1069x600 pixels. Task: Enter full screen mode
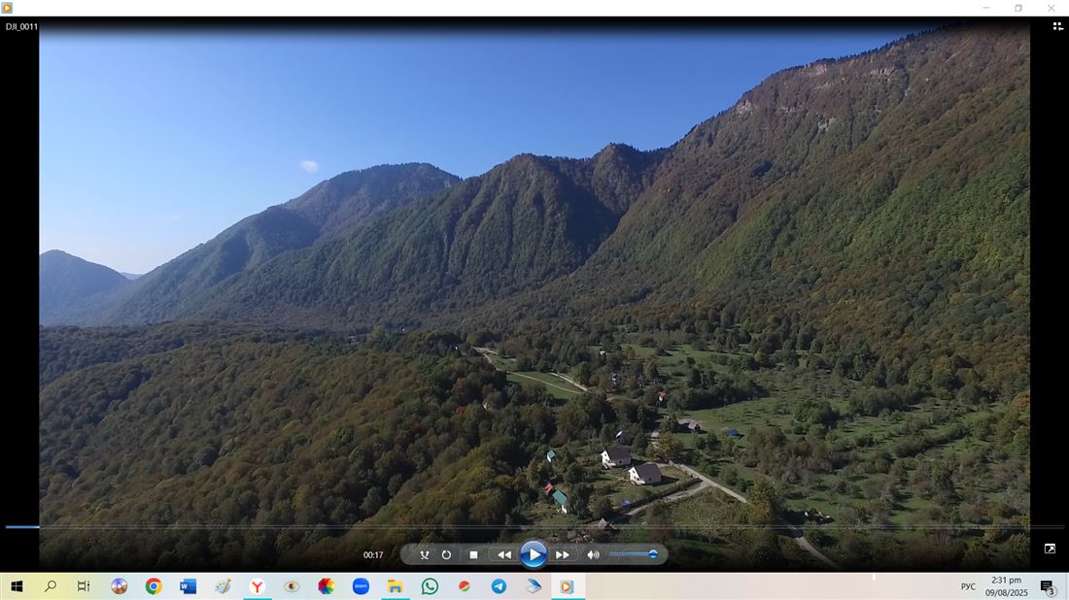1050,549
